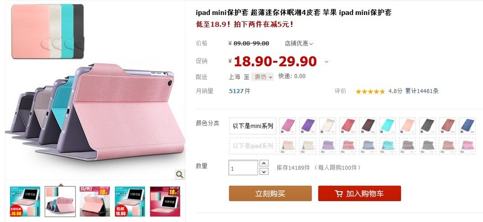483x222 pixels.
Task: Pick the cream white mini case swatch
Action: click(x=327, y=126)
